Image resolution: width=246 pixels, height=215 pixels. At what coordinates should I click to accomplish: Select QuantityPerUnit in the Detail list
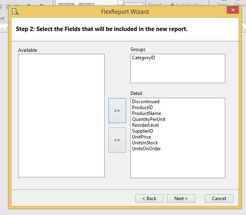click(x=148, y=119)
